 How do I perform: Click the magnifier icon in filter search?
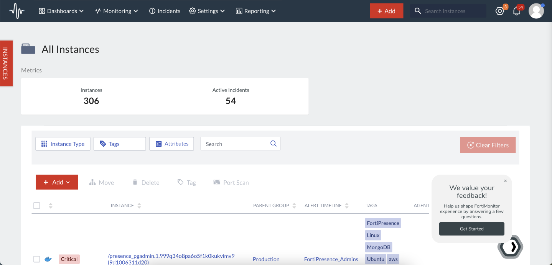pyautogui.click(x=273, y=144)
